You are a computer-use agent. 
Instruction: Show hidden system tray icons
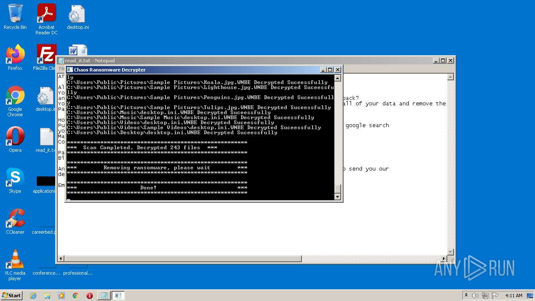point(466,296)
